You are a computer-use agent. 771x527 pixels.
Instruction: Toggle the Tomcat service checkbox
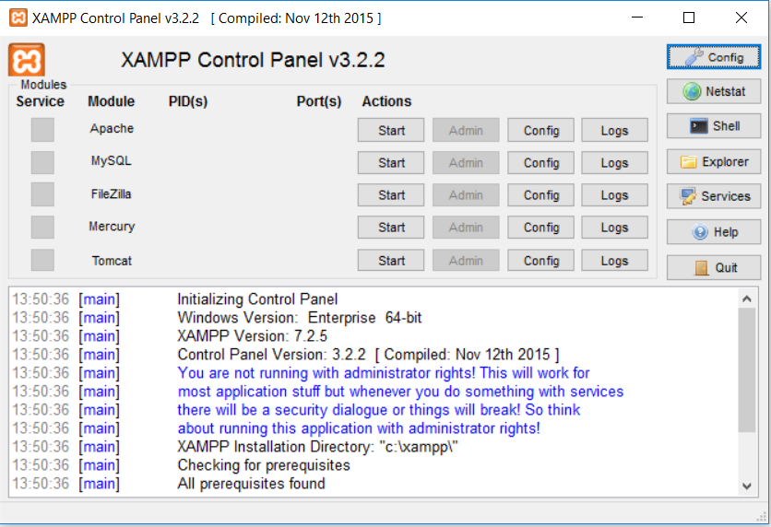coord(42,260)
